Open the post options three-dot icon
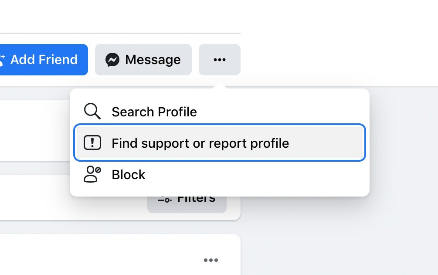 [x=211, y=260]
